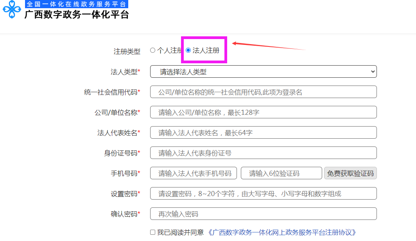Click the 全国一体化在线政务服务平台 banner text
416x241 pixels.
click(77, 4)
